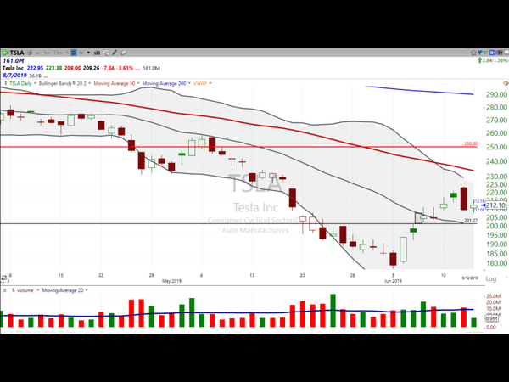Screen dimensions: 509x382
Task: Click the 209.26 closing price value
Action: point(92,68)
